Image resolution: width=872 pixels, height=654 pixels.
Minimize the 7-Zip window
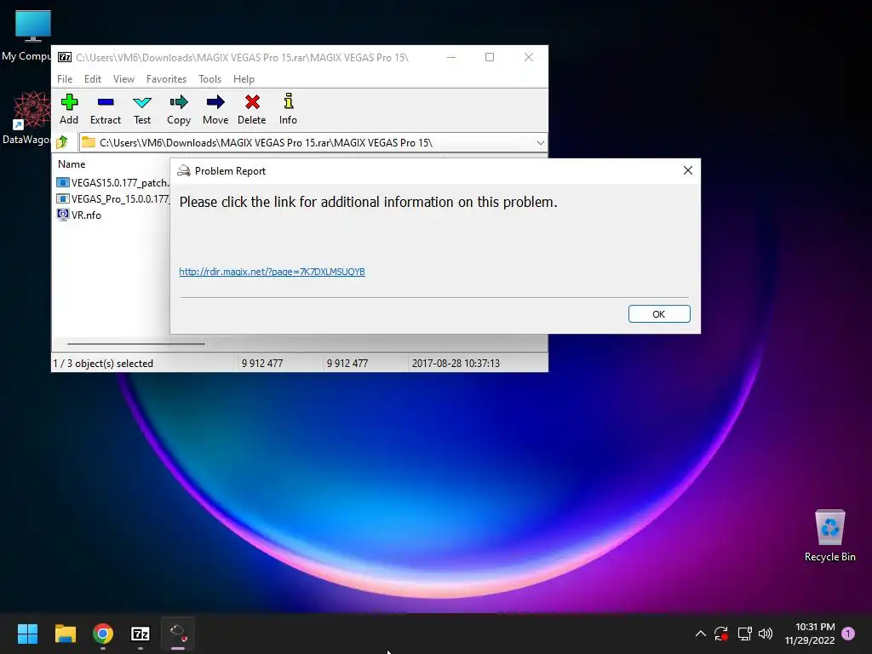pos(451,57)
